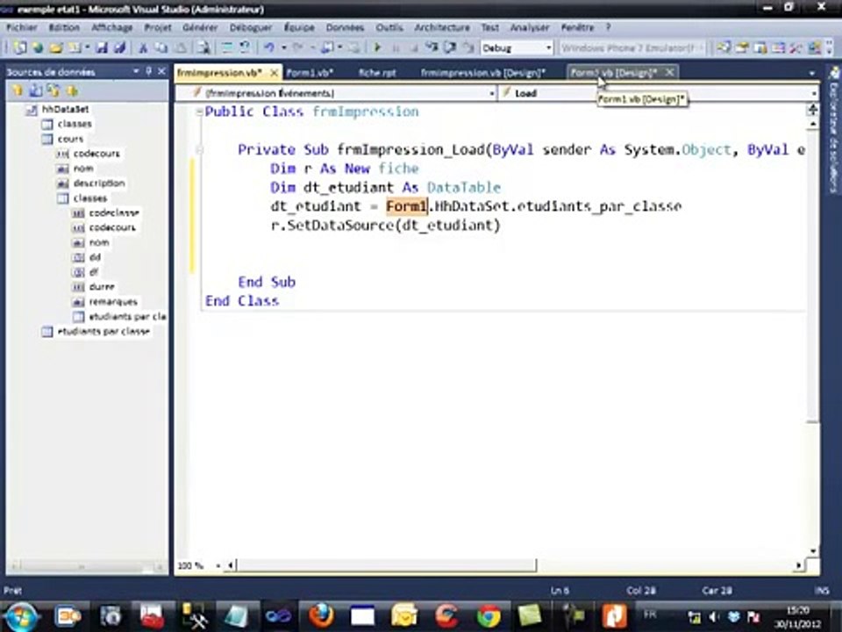Start debugging with the green play icon

[x=377, y=47]
